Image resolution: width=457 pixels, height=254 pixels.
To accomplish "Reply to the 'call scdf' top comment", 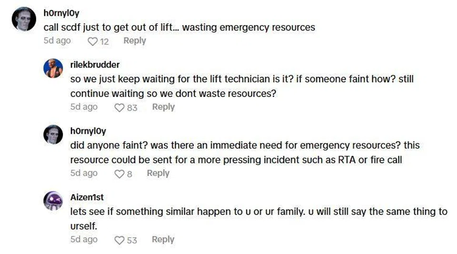I will pyautogui.click(x=135, y=41).
